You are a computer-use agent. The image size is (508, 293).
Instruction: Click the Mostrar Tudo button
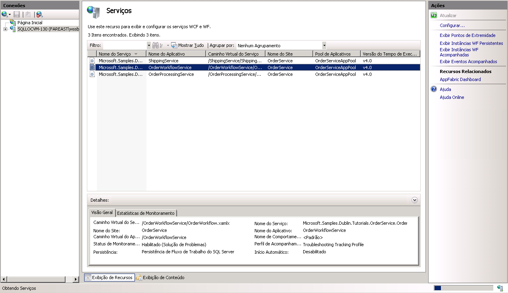click(x=187, y=45)
